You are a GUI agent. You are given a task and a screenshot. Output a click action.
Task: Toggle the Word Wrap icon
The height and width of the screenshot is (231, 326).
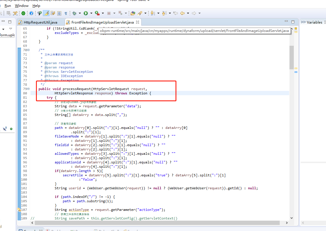[53, 13]
